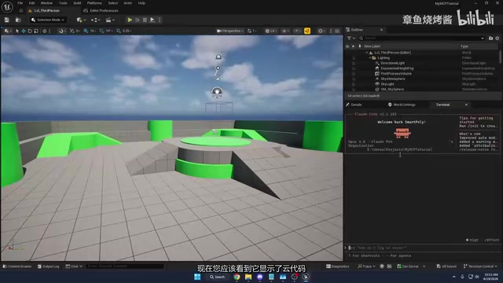This screenshot has width=503, height=283.
Task: Click the Browse content icon beside Save
Action: pyautogui.click(x=18, y=20)
